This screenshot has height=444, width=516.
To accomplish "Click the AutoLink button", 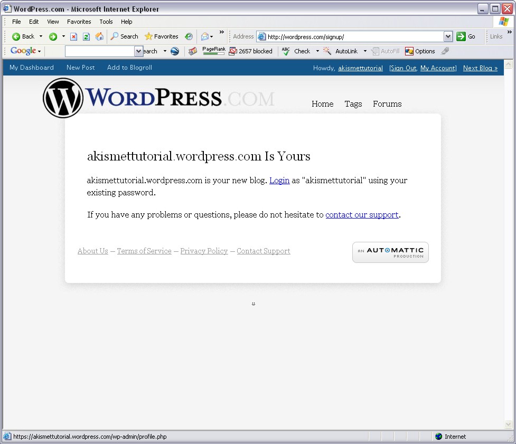I will (x=341, y=51).
